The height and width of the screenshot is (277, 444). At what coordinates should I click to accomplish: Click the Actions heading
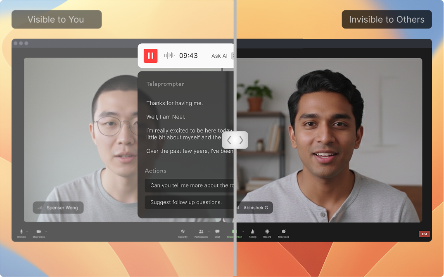tap(155, 170)
